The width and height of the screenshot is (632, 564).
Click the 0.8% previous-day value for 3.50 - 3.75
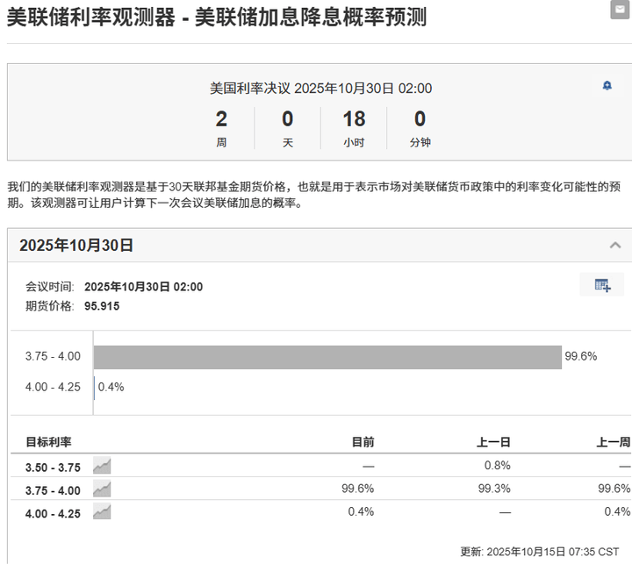pyautogui.click(x=498, y=465)
